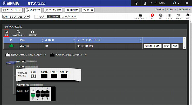
Task: Click the 192.168.101.1/24 address cell
Action: (x=109, y=46)
